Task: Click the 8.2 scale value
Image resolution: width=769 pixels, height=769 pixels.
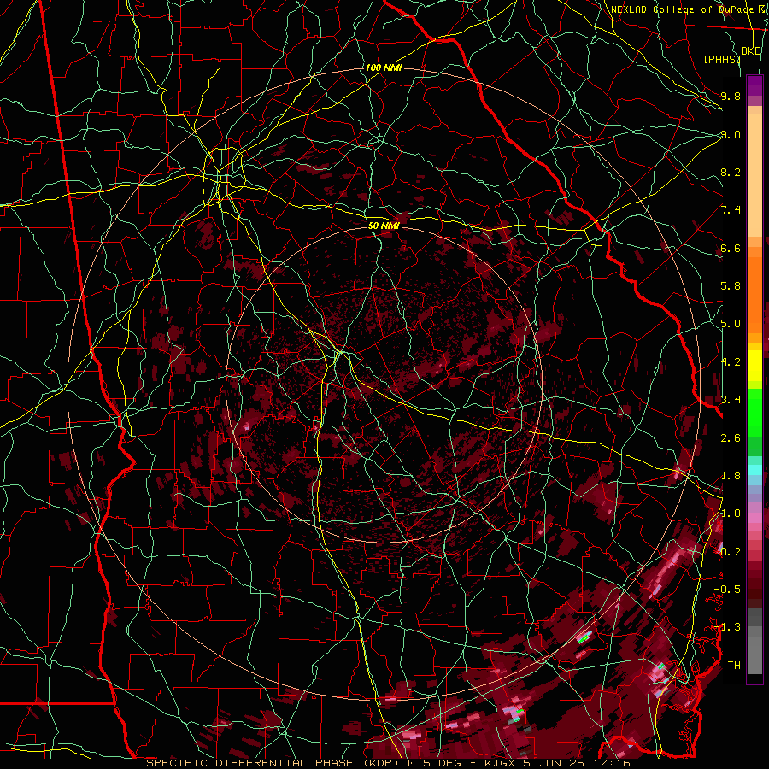Action: [731, 172]
